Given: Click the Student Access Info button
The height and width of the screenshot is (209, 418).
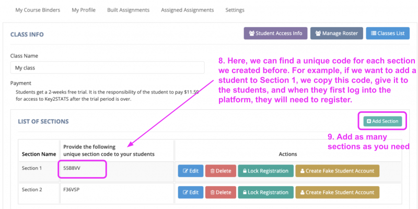Looking at the screenshot, I should [275, 33].
